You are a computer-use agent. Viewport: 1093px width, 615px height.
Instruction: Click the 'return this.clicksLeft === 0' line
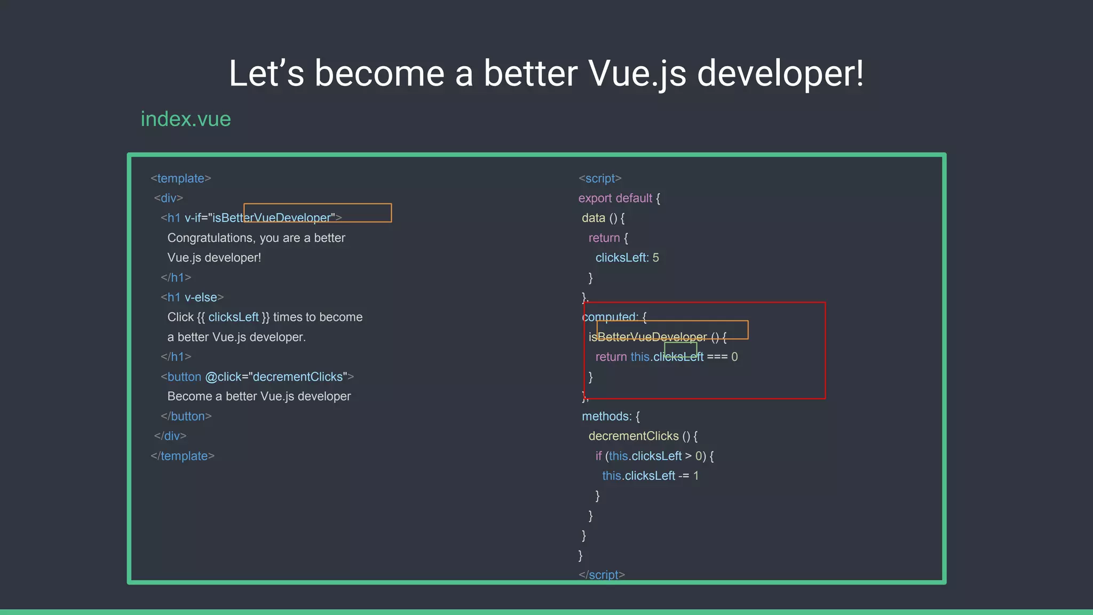[667, 357]
